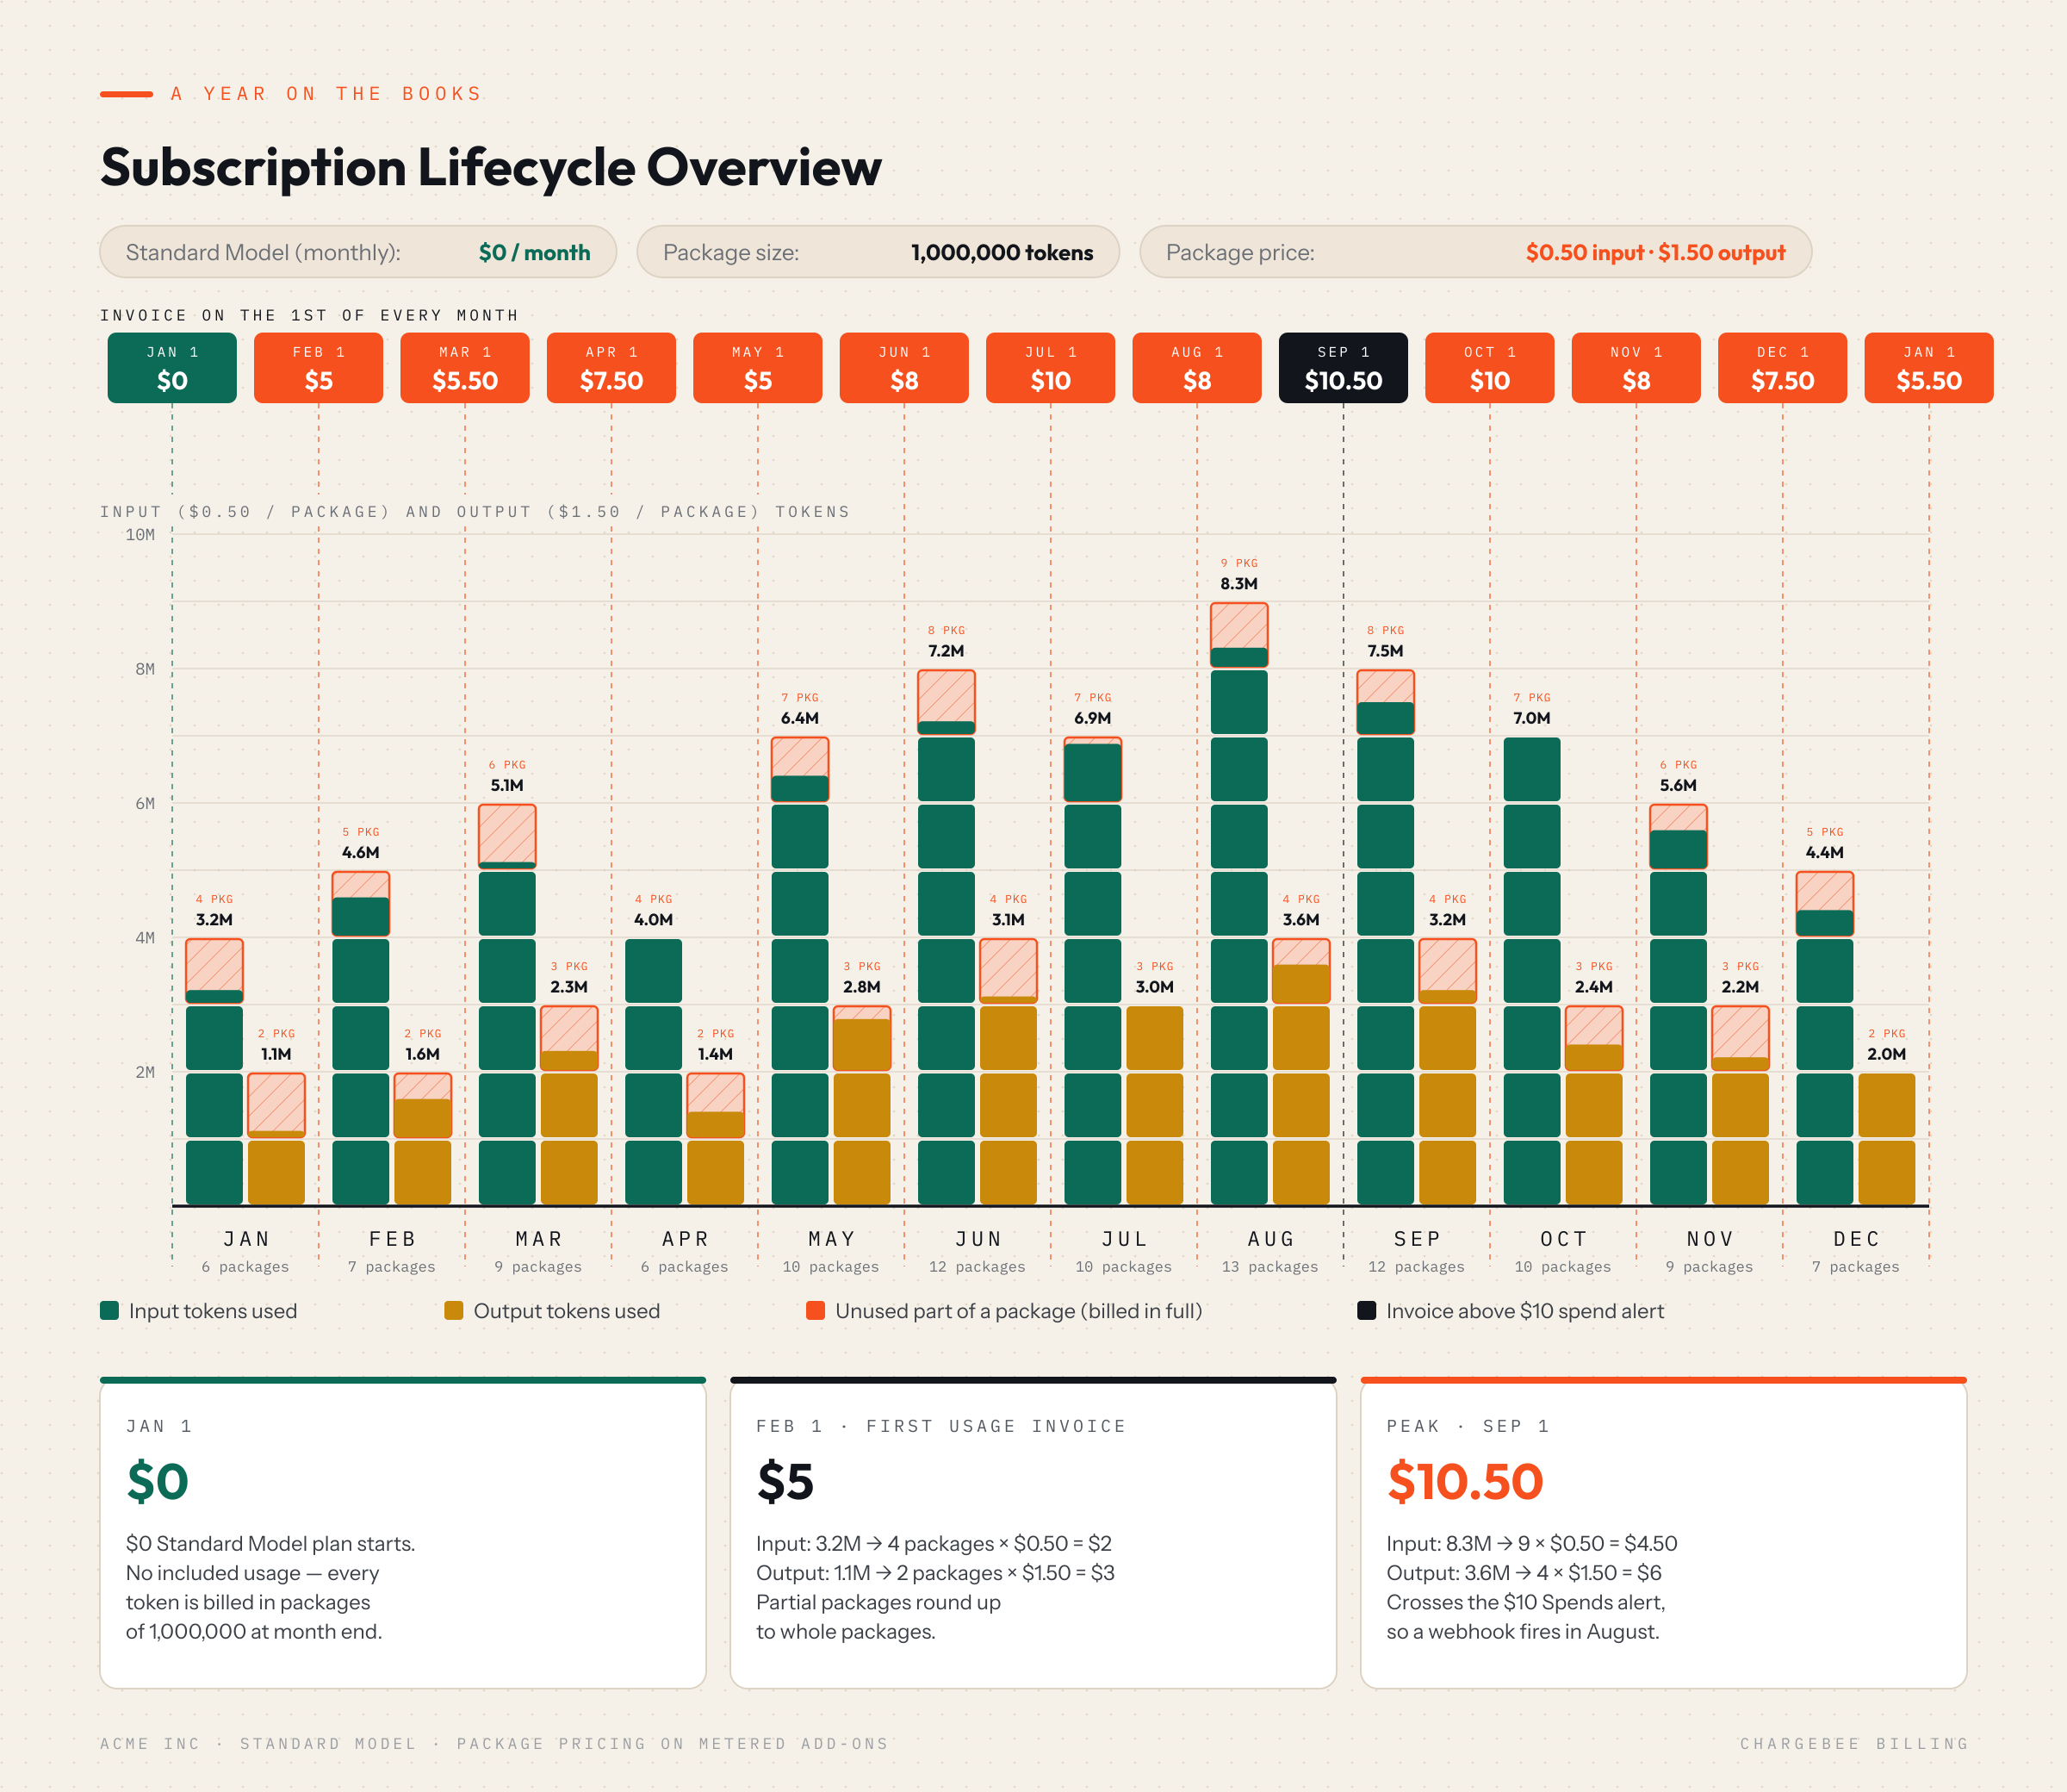The height and width of the screenshot is (1792, 2067).
Task: Click the '6 packages' text under JAN
Action: [245, 1267]
